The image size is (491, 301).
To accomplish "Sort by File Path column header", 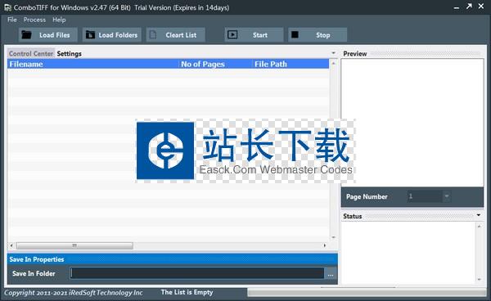I will point(291,64).
